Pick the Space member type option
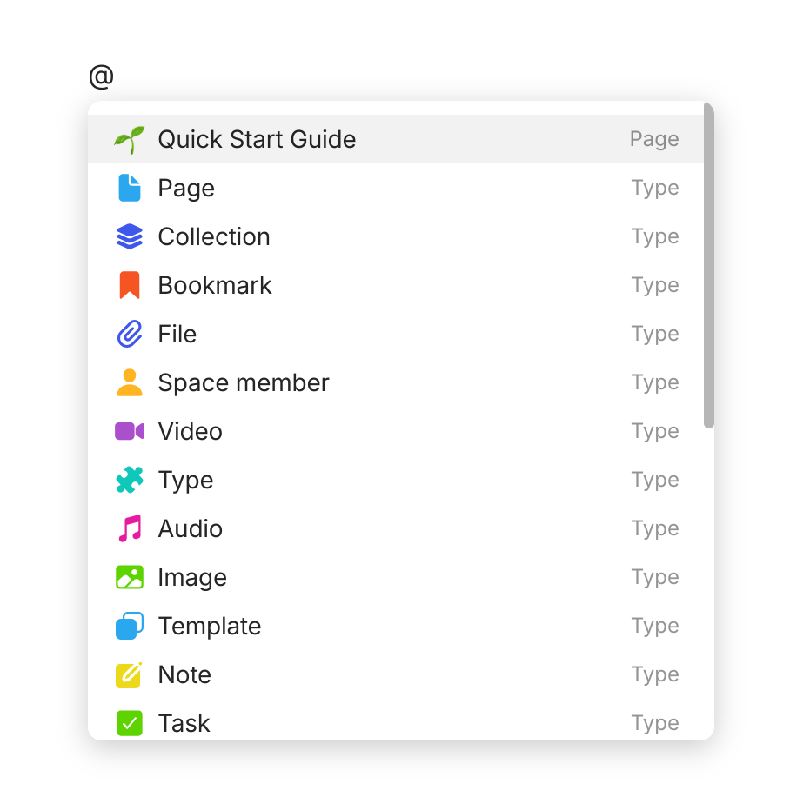This screenshot has height=810, width=790. (x=244, y=383)
